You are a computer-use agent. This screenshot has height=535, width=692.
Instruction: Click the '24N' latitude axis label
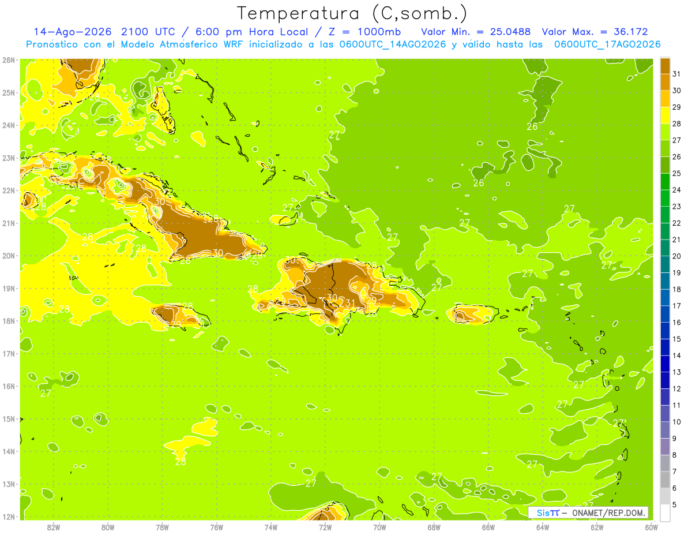coord(9,125)
